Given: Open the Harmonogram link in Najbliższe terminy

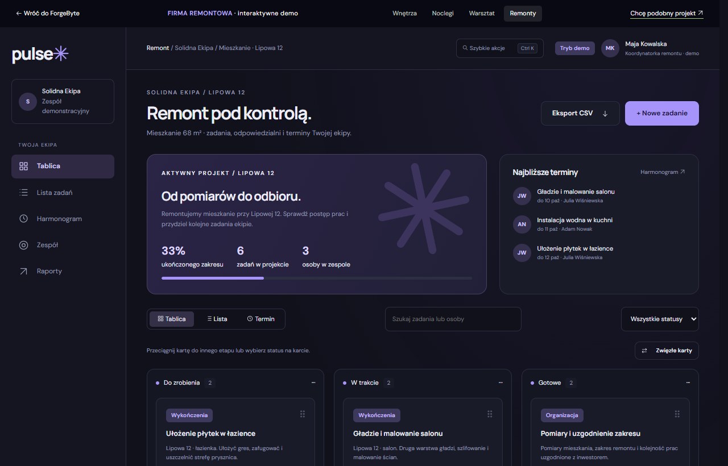Looking at the screenshot, I should pyautogui.click(x=663, y=172).
